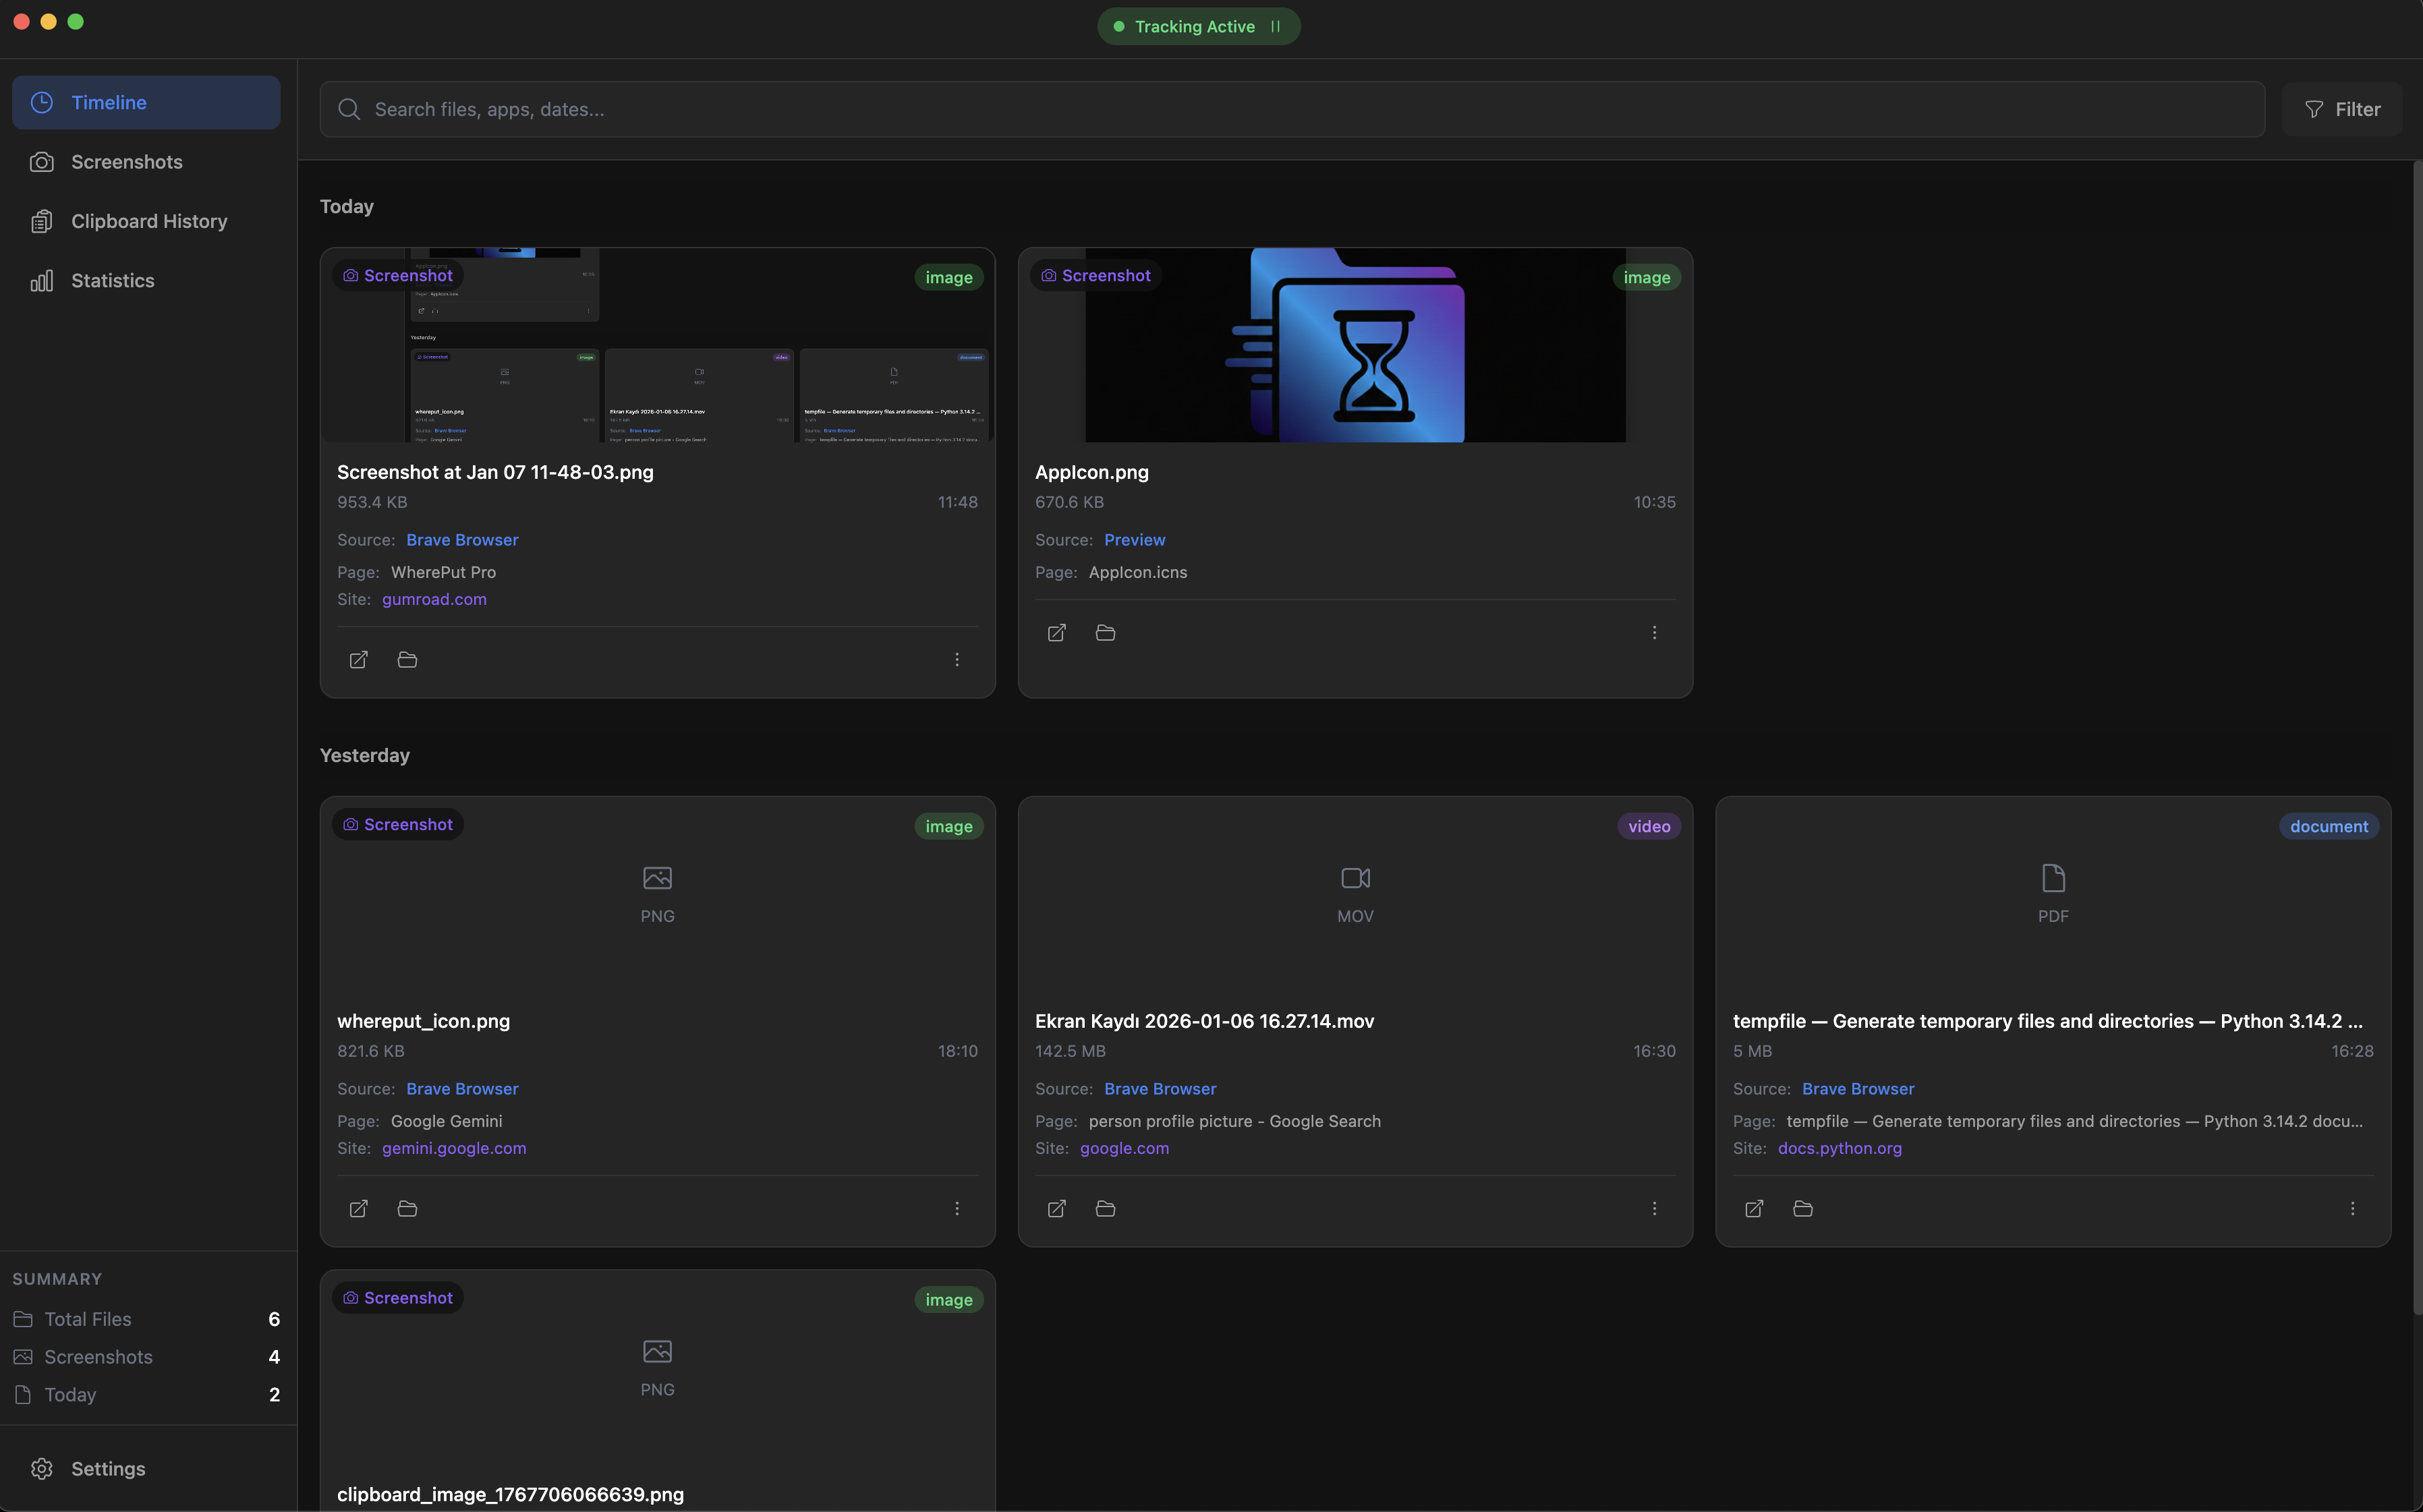Open the folder of the Screenshot at Jan 07 file
The image size is (2423, 1512).
407,660
